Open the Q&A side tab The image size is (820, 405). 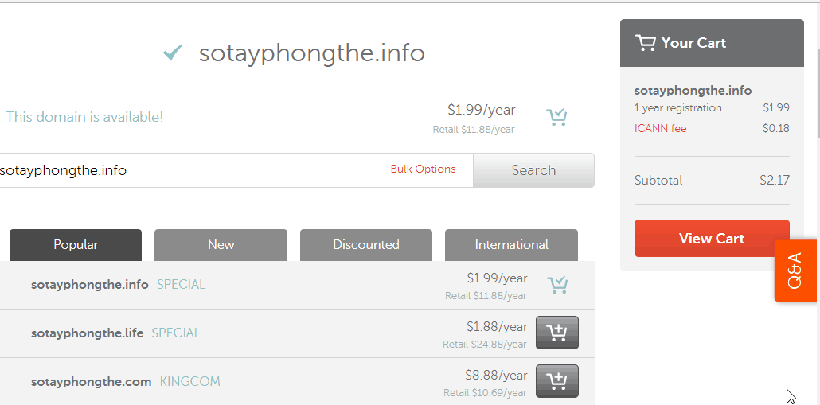pyautogui.click(x=795, y=271)
